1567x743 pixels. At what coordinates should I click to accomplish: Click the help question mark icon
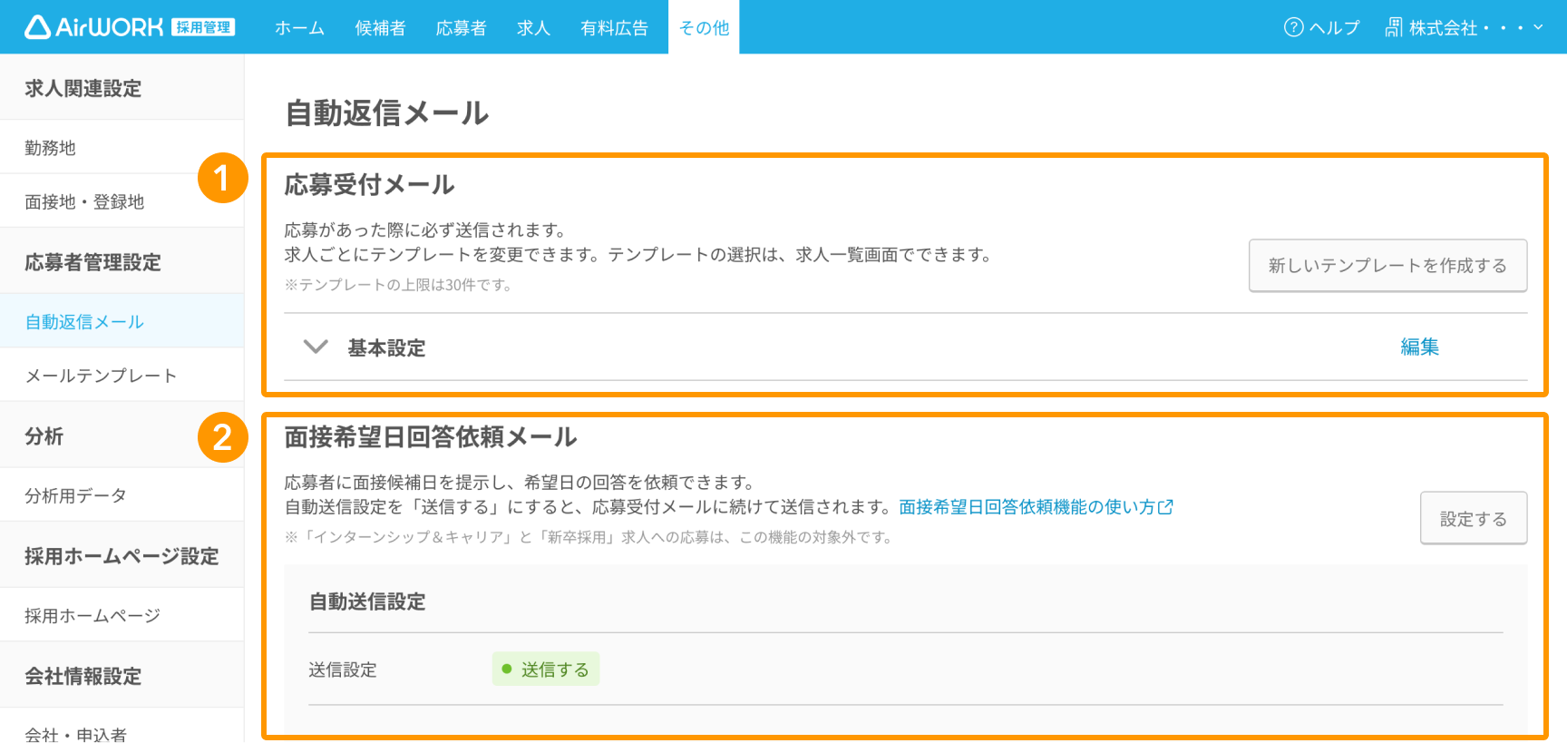1293,27
